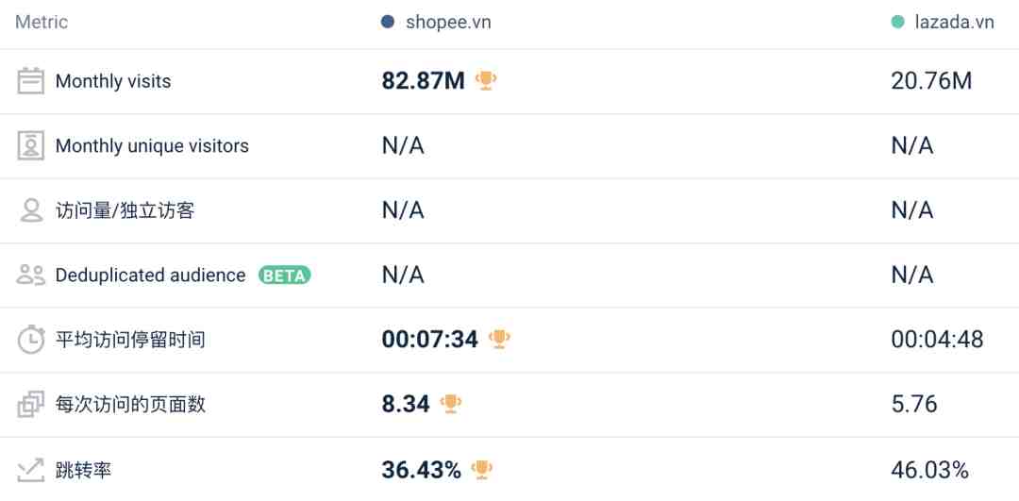Click lazada.vn's 20.76M monthly visits value
1019x501 pixels.
click(x=930, y=81)
